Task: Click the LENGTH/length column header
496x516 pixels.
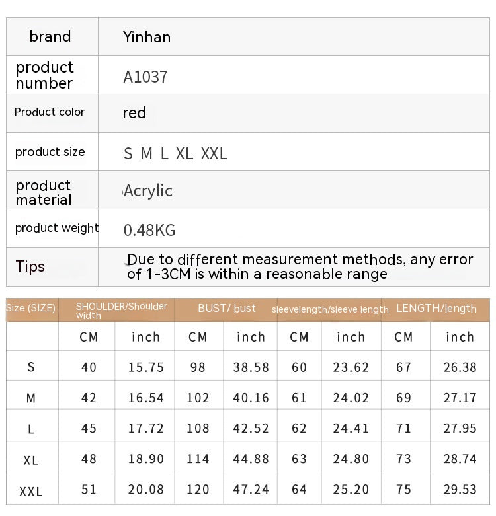Action: 436,309
